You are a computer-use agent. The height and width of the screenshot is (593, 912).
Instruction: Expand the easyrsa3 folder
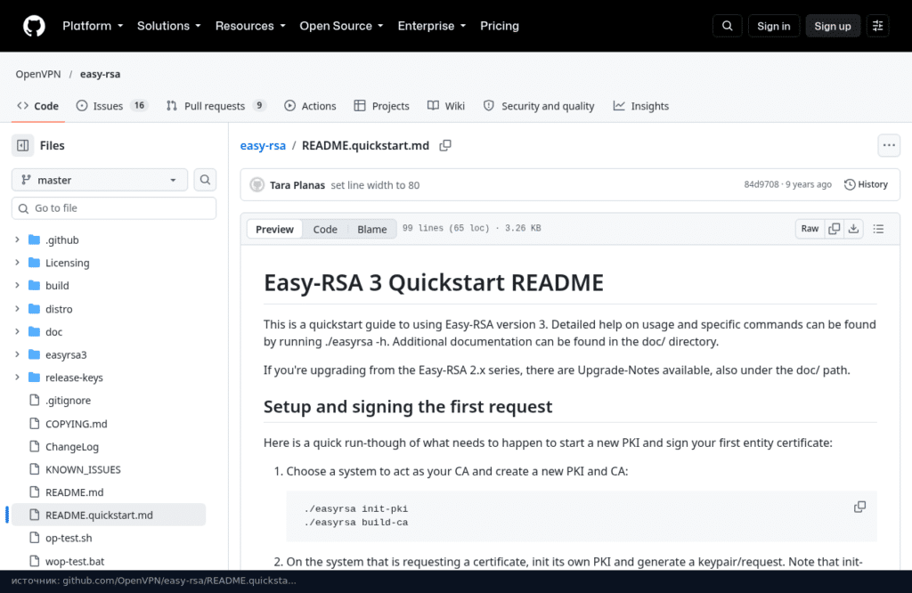click(17, 354)
